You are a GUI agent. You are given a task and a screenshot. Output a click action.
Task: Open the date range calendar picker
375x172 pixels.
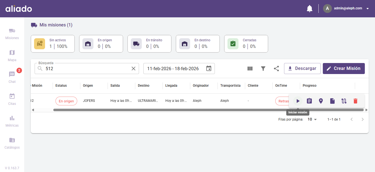(209, 69)
